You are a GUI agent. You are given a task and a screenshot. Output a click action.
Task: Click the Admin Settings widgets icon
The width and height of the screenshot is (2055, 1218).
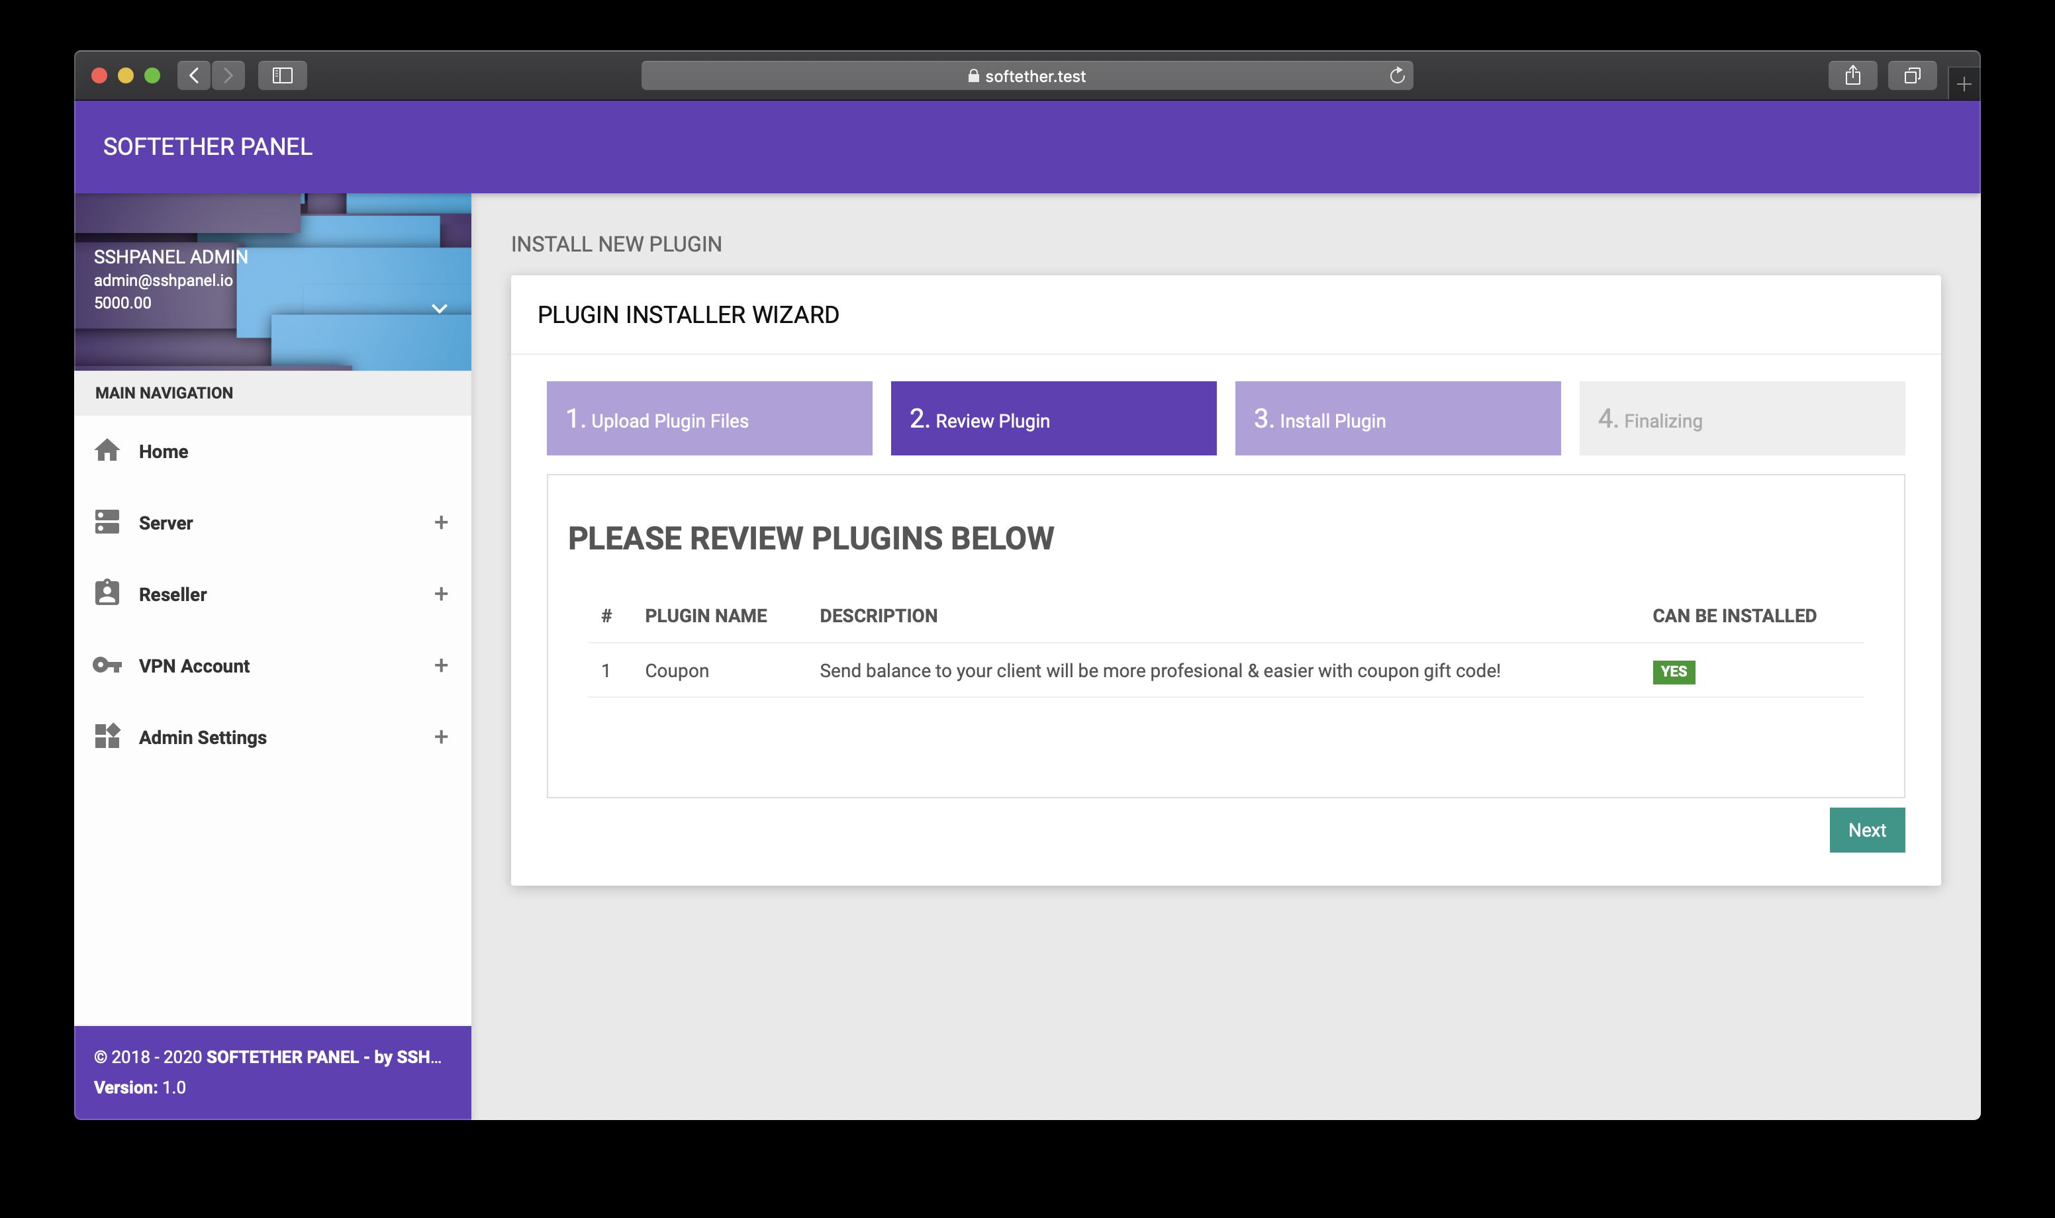107,736
